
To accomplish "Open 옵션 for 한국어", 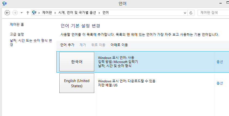I will [x=220, y=62].
